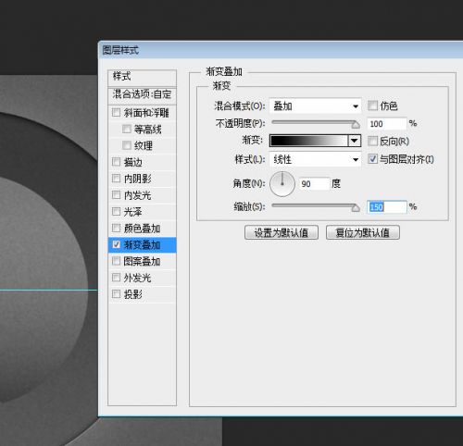Image resolution: width=463 pixels, height=446 pixels.
Task: Select 混合选项:自定 blending options entry
Action: pos(142,94)
